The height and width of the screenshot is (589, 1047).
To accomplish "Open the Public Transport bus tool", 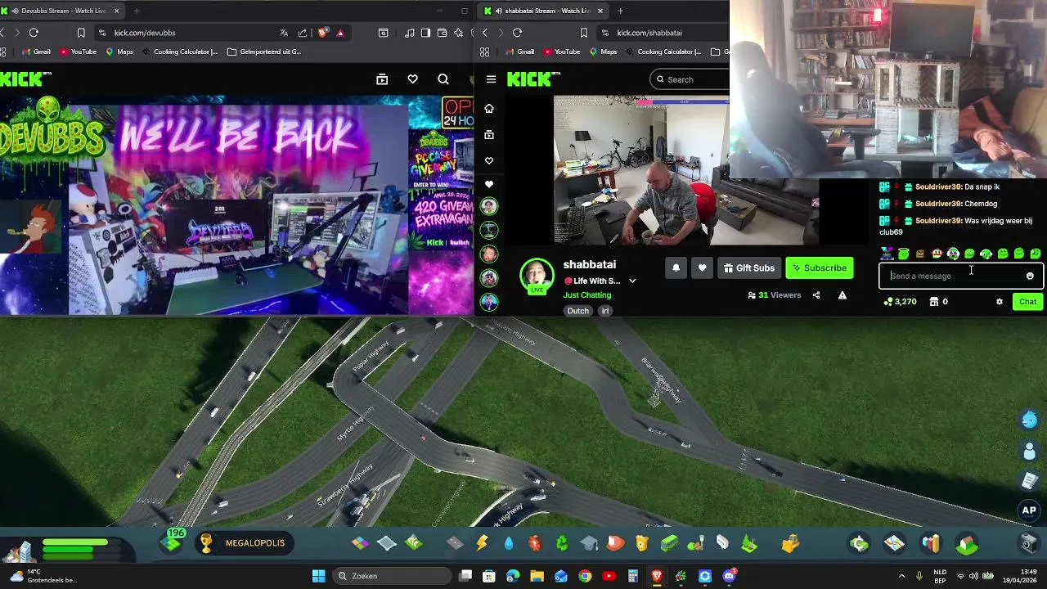I will coord(669,543).
